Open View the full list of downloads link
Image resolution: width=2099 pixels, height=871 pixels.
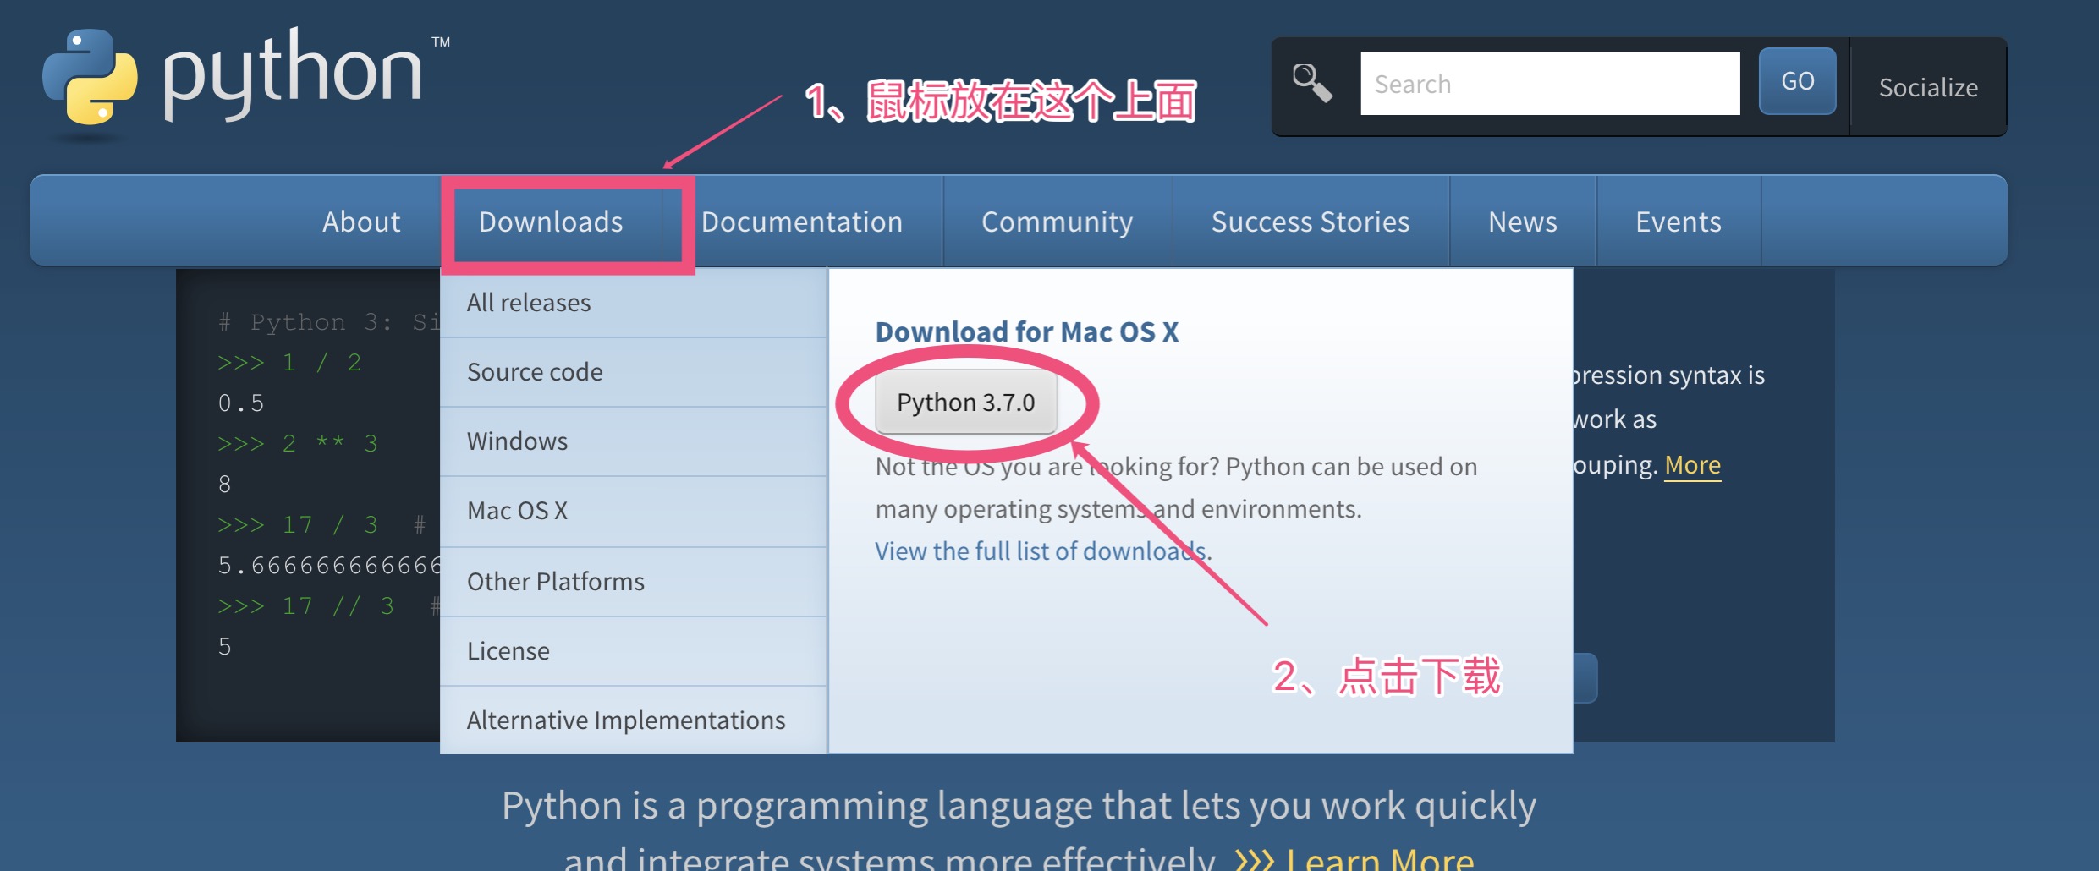pos(1041,551)
